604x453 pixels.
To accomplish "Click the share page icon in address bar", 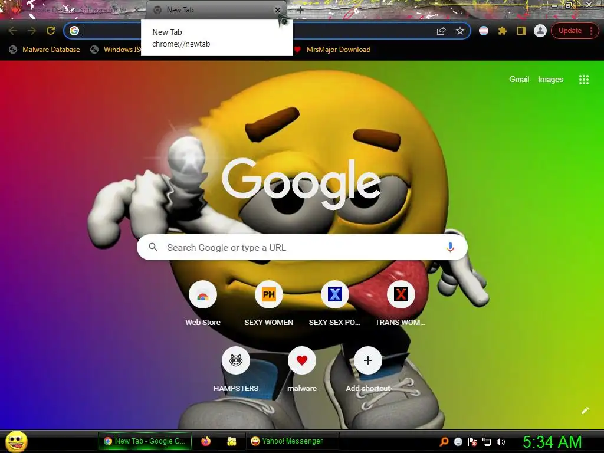I will point(441,31).
